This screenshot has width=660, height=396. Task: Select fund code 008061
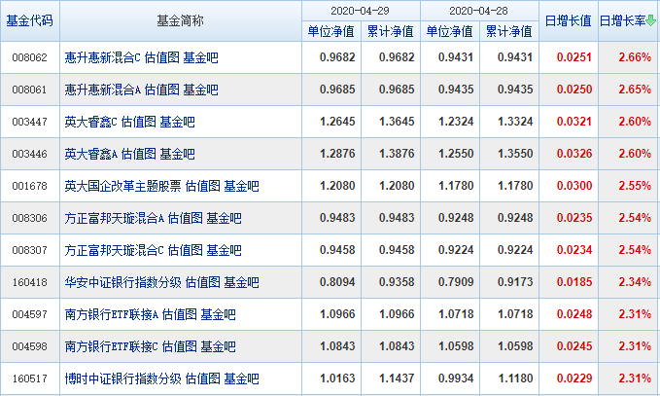(29, 90)
